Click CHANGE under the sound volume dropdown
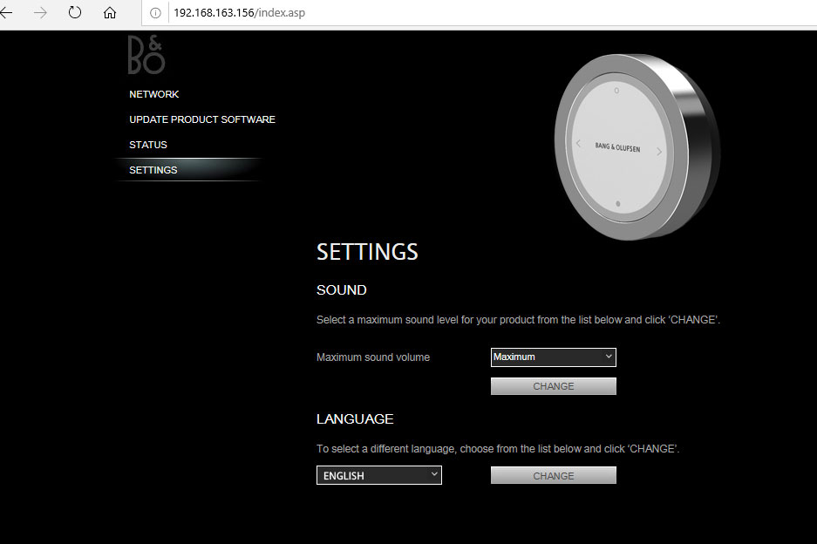 (553, 386)
